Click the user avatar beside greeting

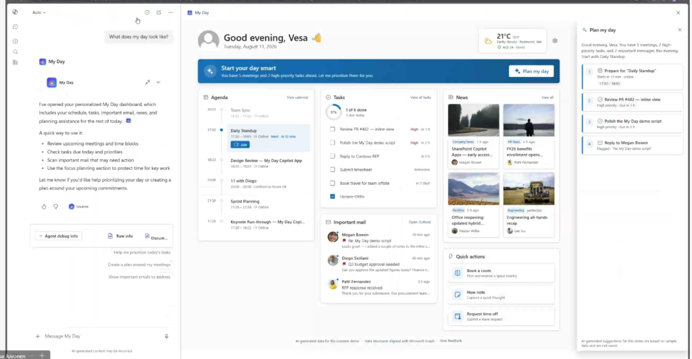(208, 40)
